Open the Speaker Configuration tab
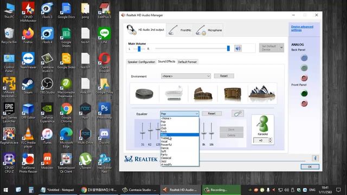This screenshot has height=195, width=347. click(x=142, y=62)
